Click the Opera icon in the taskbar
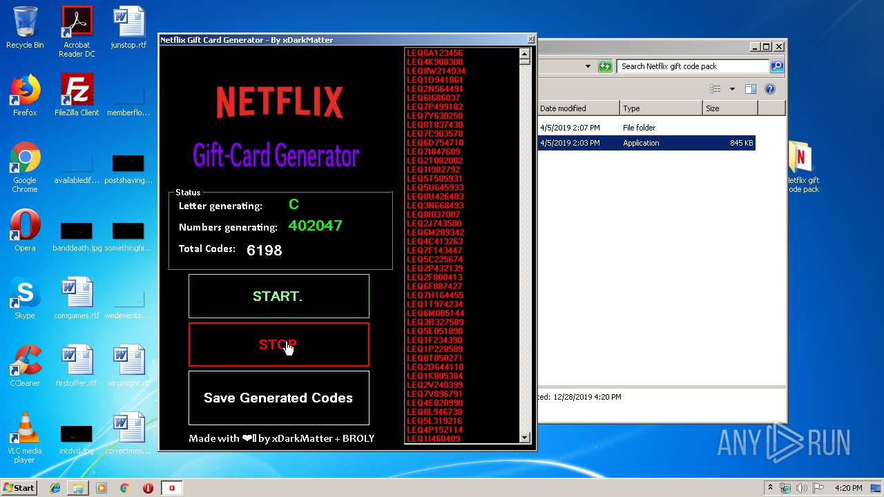 [148, 488]
